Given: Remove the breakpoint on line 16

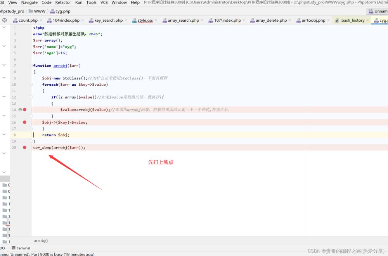Looking at the screenshot, I should (25, 122).
